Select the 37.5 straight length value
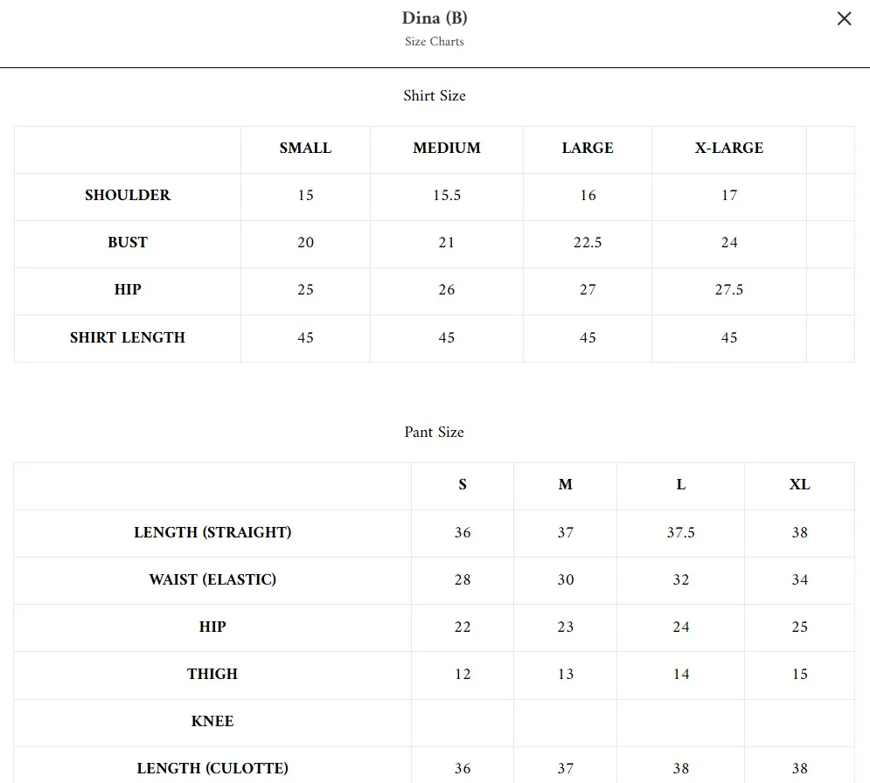The width and height of the screenshot is (870, 783). click(681, 532)
